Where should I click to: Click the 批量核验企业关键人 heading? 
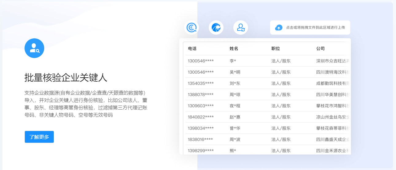point(66,78)
